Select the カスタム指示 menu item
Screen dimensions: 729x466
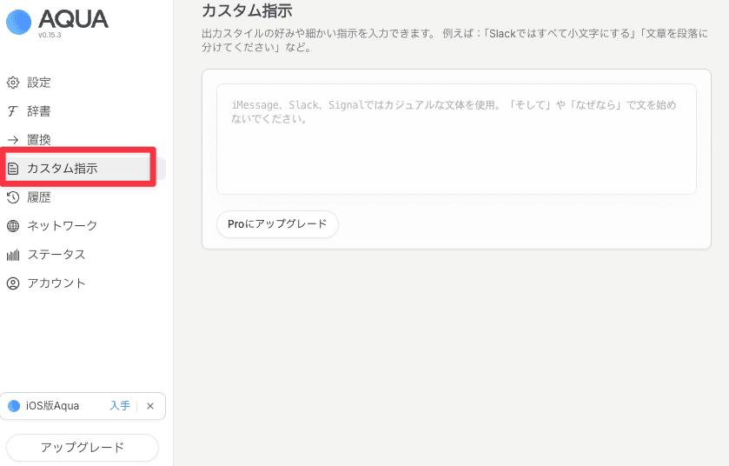click(x=83, y=169)
